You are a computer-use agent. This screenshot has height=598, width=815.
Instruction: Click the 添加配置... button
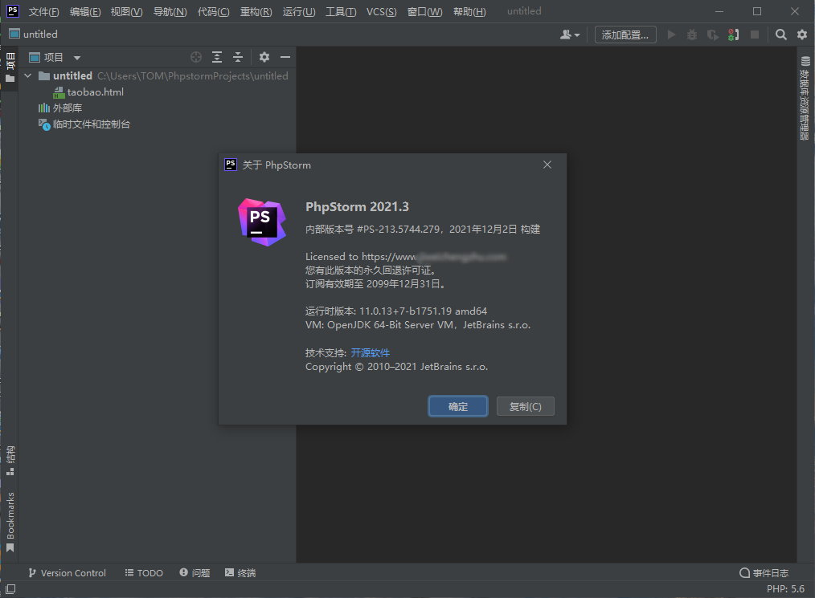pos(625,35)
